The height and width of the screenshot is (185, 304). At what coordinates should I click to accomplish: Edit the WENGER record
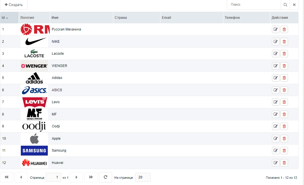click(275, 66)
